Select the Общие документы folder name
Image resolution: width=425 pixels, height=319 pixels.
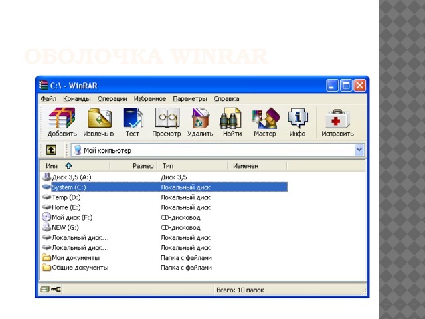(x=80, y=267)
